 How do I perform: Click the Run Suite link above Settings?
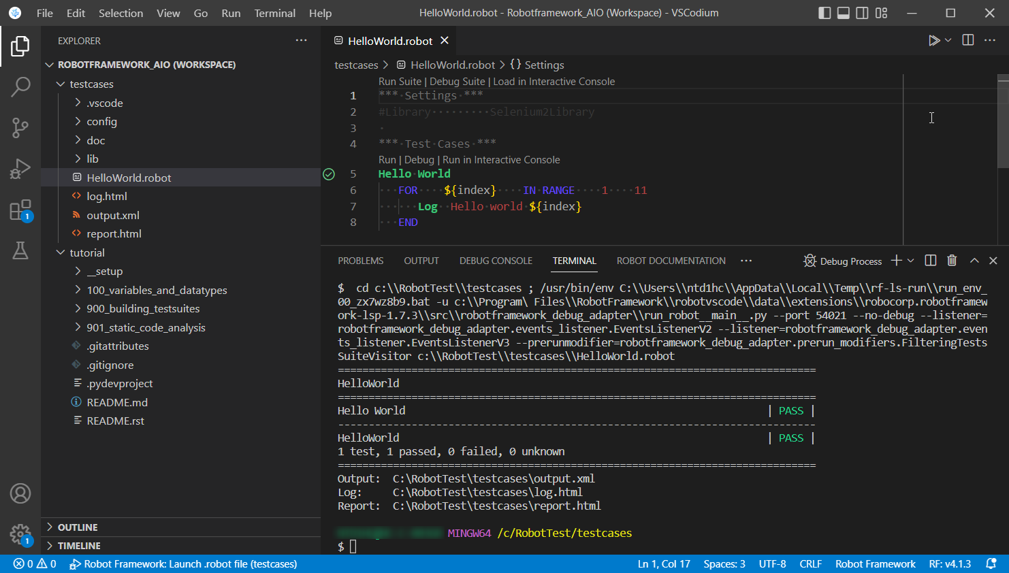click(400, 81)
